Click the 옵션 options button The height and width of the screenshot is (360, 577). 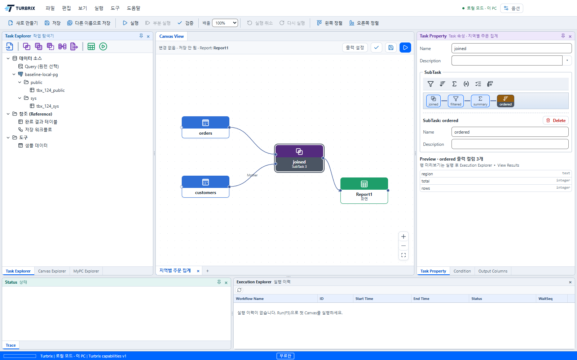tap(512, 8)
